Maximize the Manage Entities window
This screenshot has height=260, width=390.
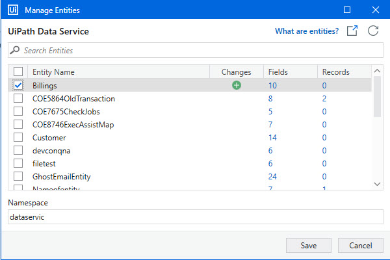coord(347,10)
